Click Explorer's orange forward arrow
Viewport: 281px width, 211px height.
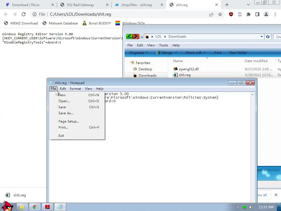[136, 37]
